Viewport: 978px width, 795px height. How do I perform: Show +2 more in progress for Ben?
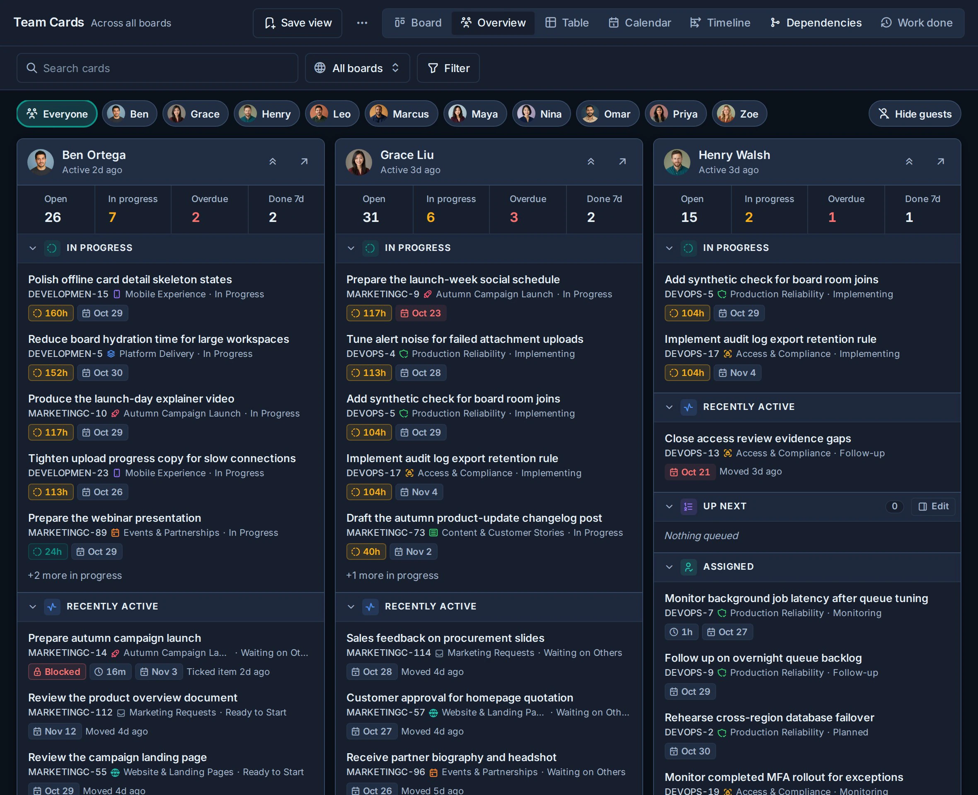[x=75, y=576]
